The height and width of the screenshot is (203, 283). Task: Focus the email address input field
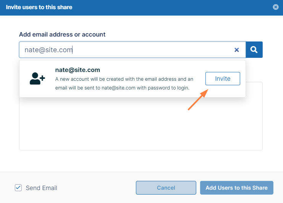(126, 50)
